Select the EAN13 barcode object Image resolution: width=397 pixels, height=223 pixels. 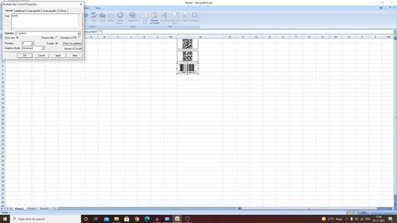click(187, 69)
